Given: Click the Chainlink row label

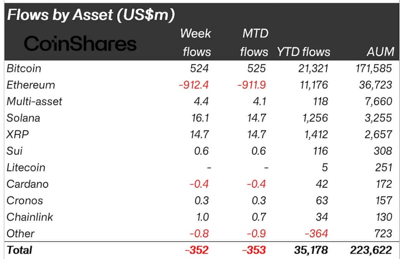Looking at the screenshot, I should pyautogui.click(x=30, y=217).
